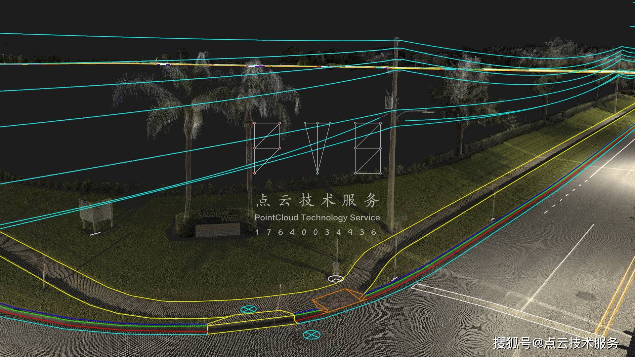
Task: Click the phone number 17640034936
Action: pyautogui.click(x=316, y=232)
